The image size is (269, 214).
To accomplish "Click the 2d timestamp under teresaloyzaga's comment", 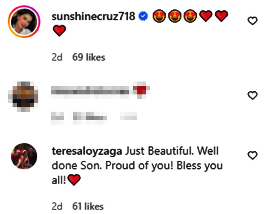I will (57, 206).
